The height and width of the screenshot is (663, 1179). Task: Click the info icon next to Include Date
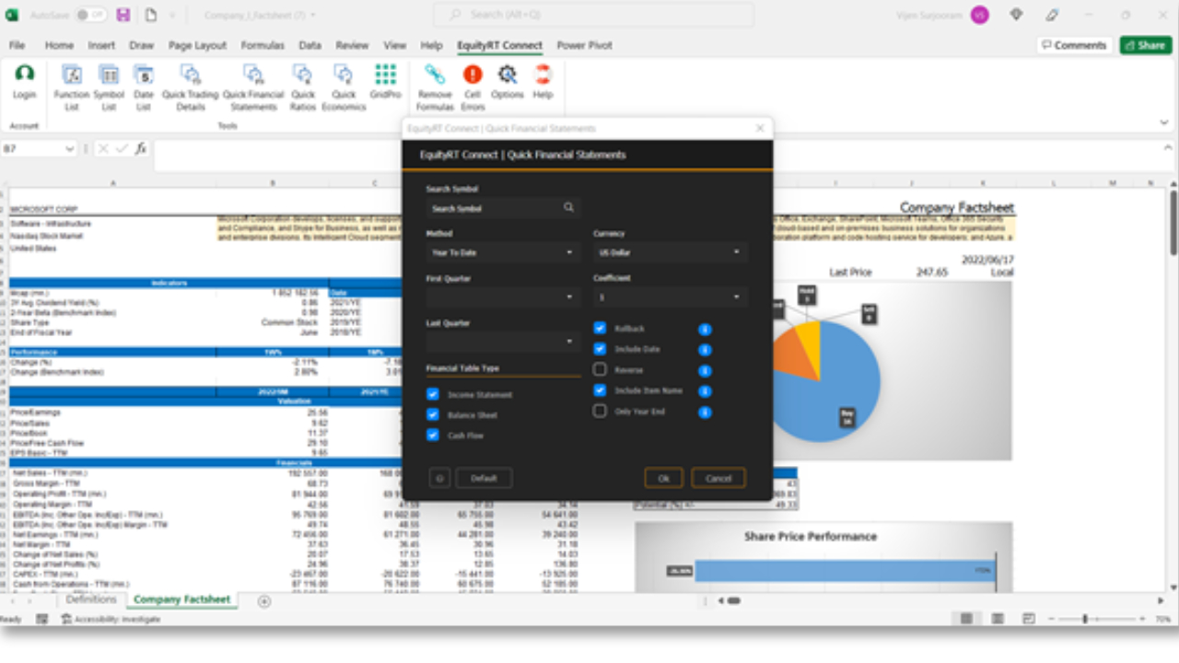pyautogui.click(x=705, y=350)
